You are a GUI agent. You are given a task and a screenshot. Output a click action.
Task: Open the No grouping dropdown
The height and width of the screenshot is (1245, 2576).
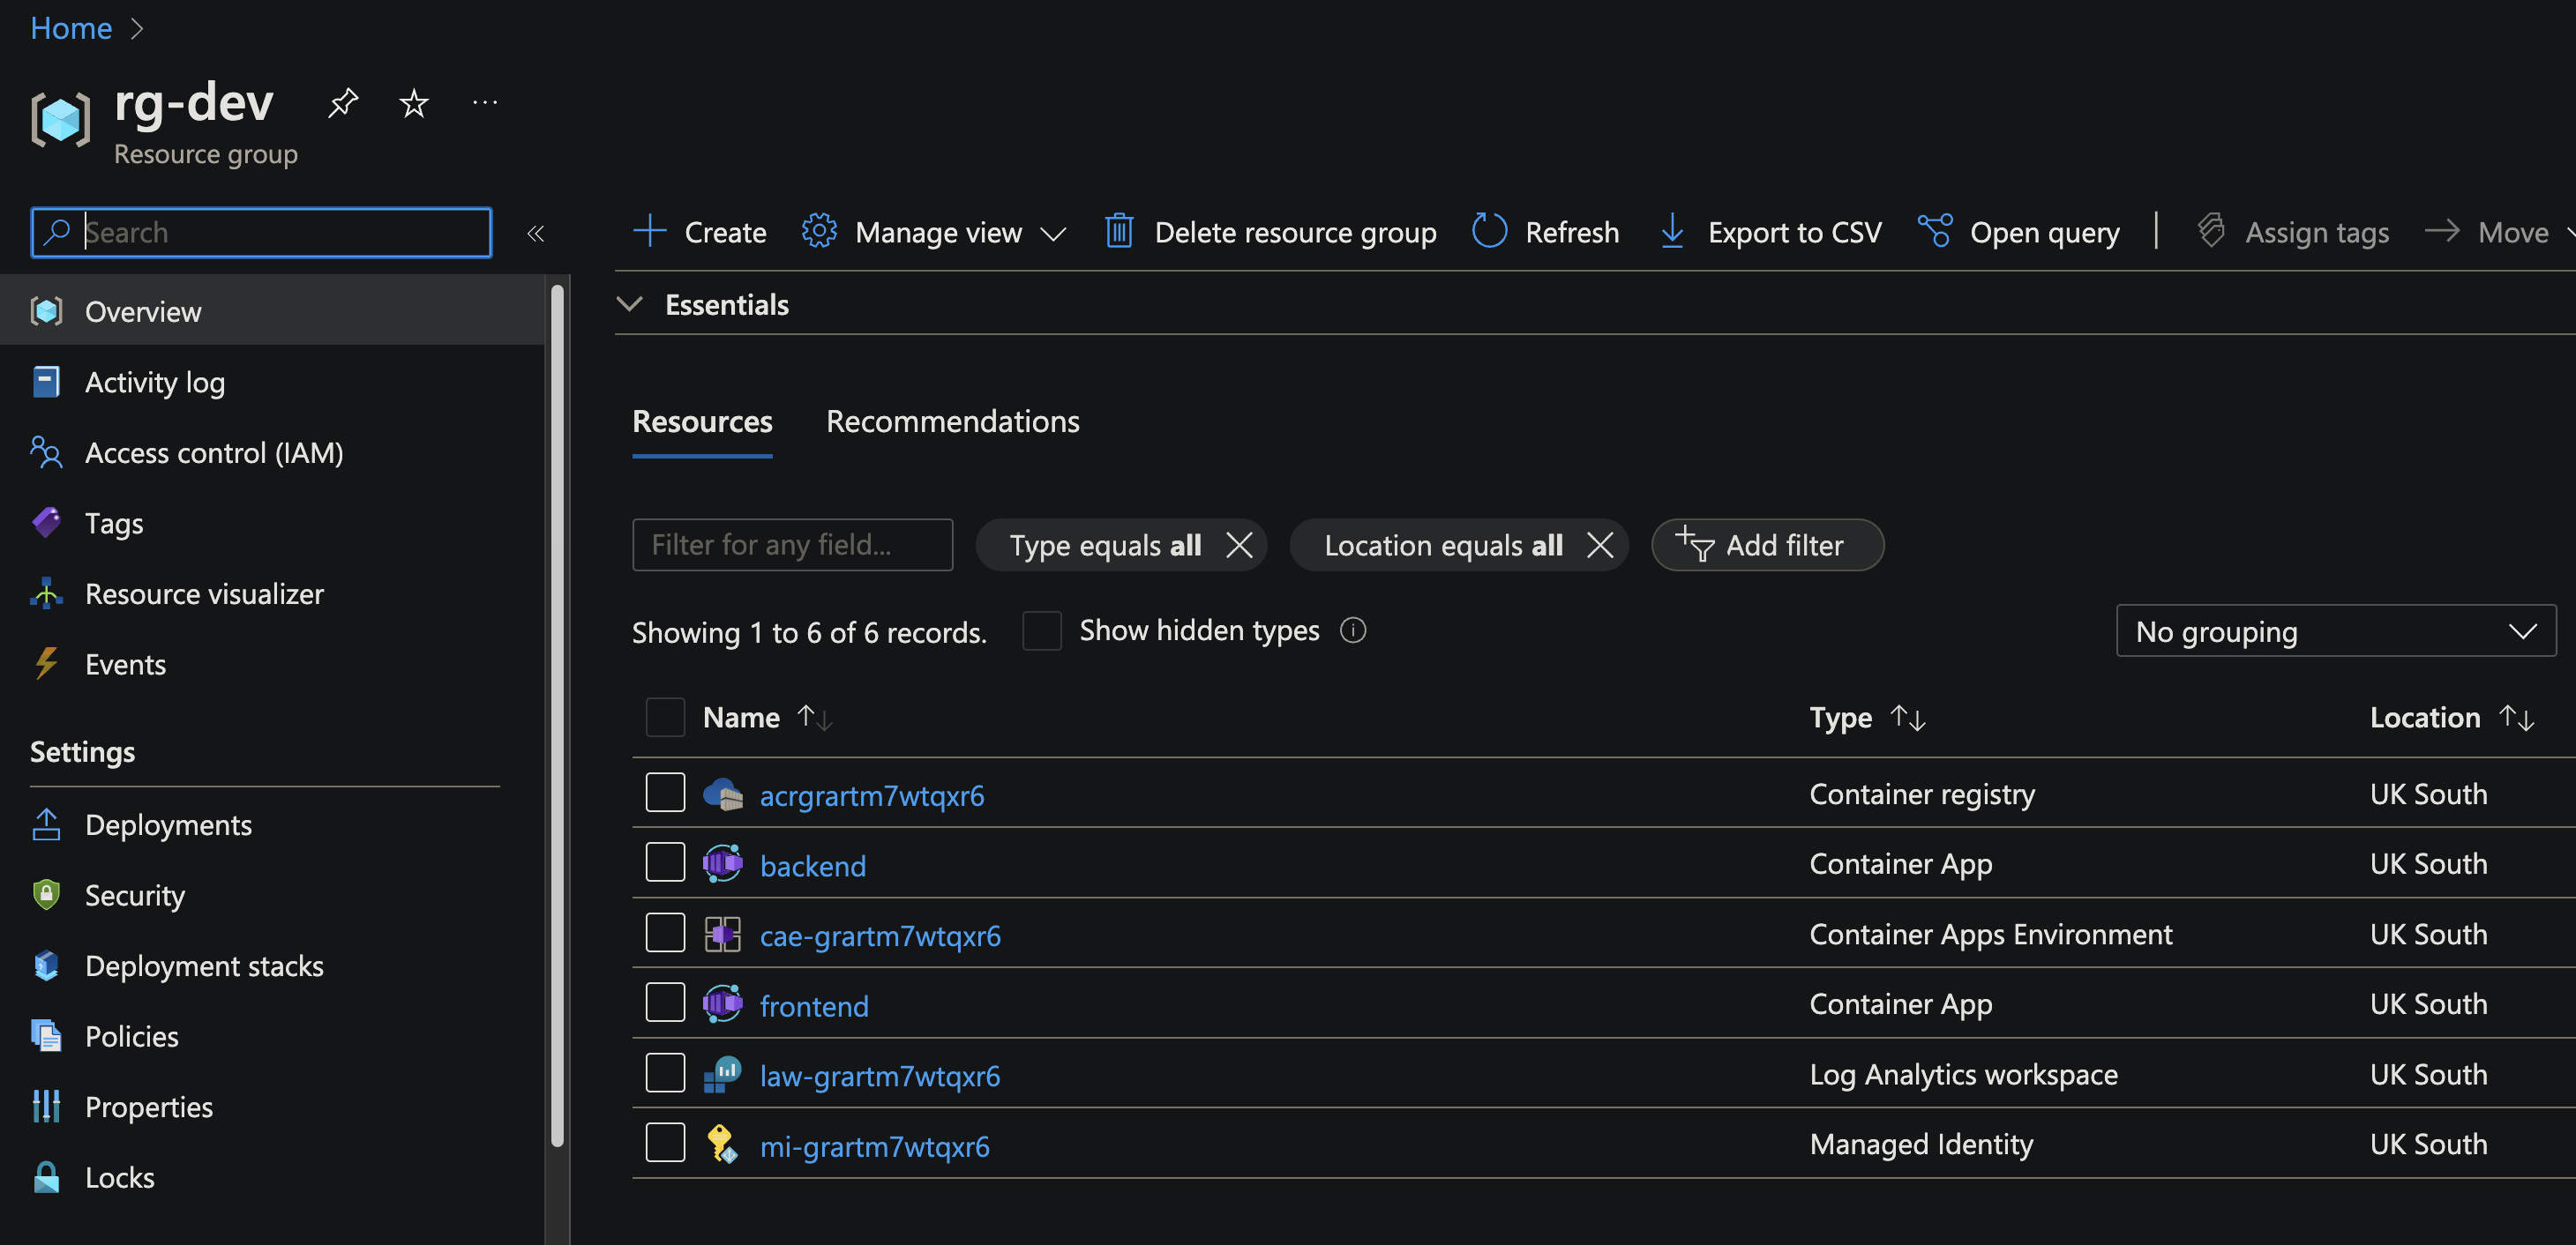(x=2335, y=630)
